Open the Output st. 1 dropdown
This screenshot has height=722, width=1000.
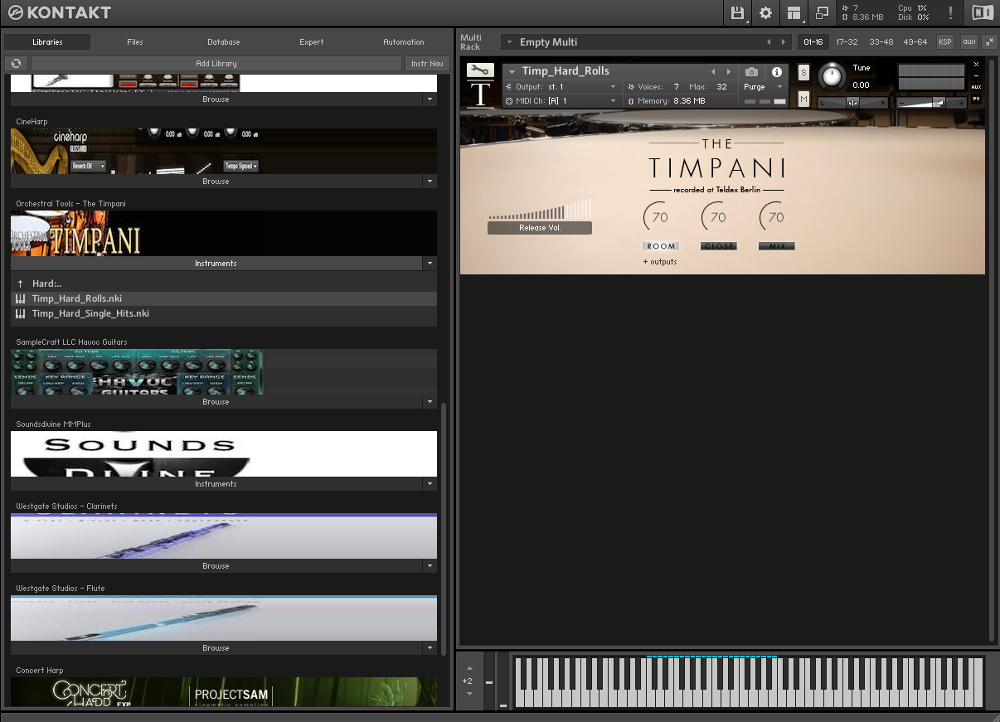click(614, 86)
